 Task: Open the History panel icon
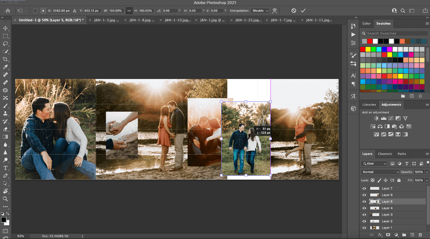coord(353,26)
